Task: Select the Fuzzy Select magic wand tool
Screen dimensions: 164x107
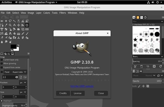Action: point(14,21)
